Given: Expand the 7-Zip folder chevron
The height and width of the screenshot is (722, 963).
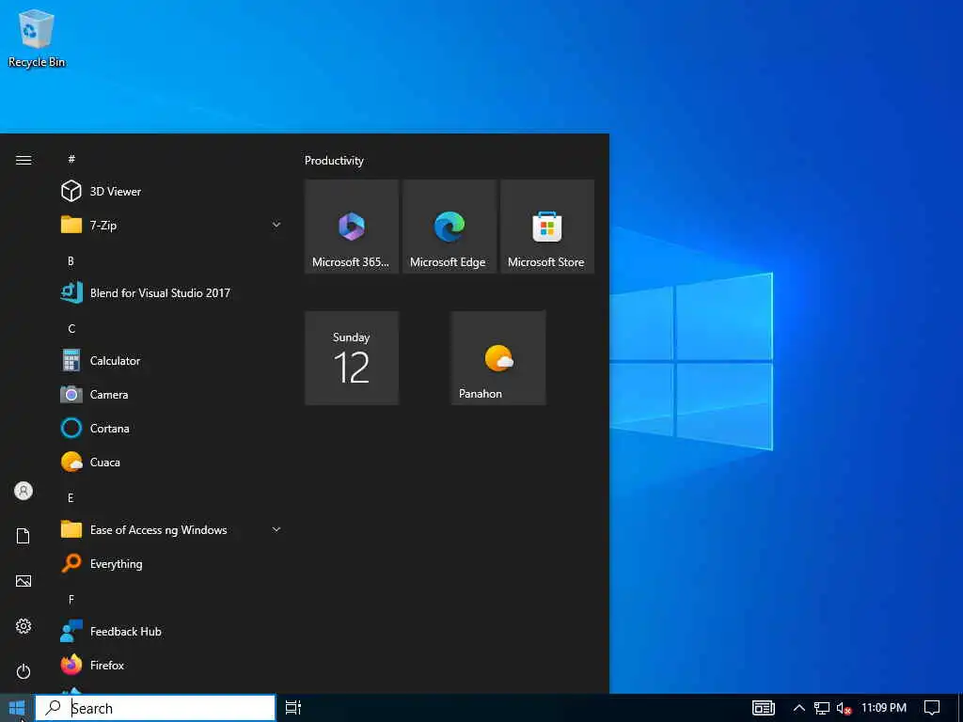Looking at the screenshot, I should pyautogui.click(x=276, y=226).
